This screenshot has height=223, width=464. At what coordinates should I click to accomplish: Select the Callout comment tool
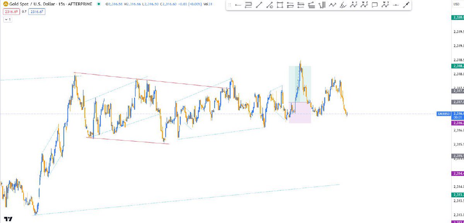pyautogui.click(x=374, y=5)
